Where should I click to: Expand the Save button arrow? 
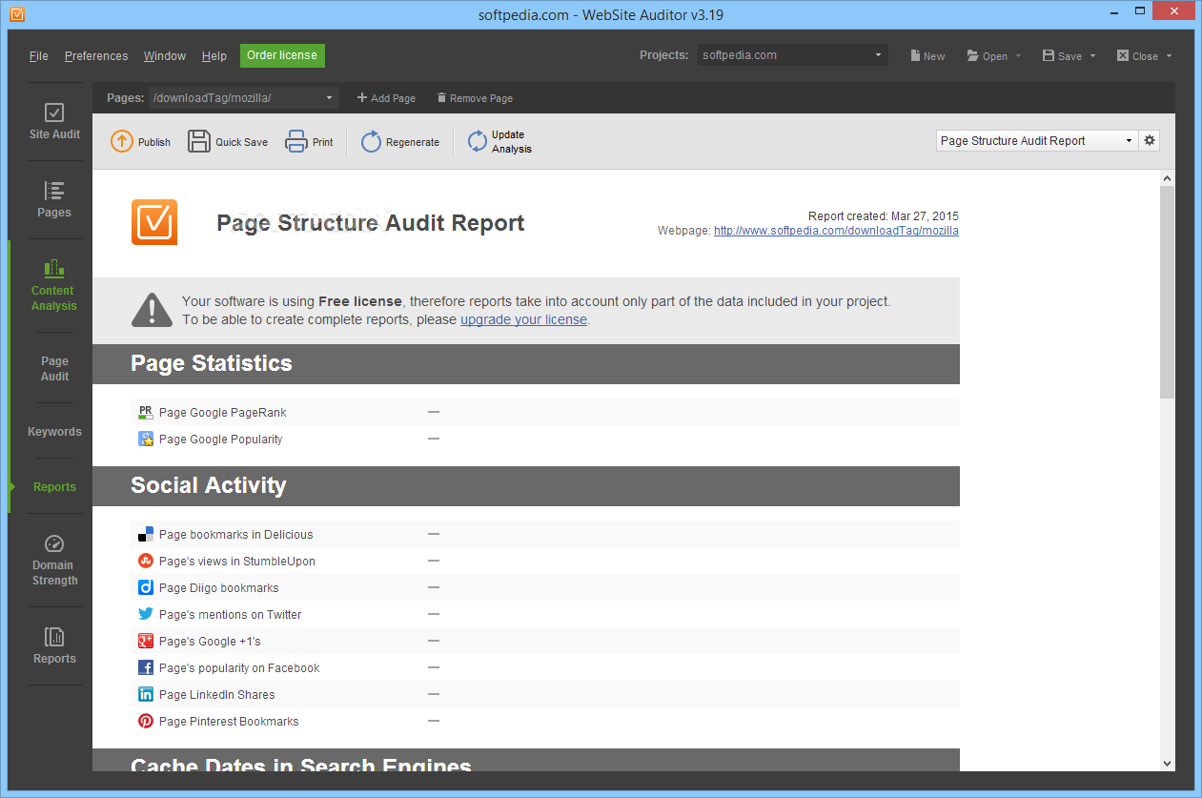(1092, 55)
